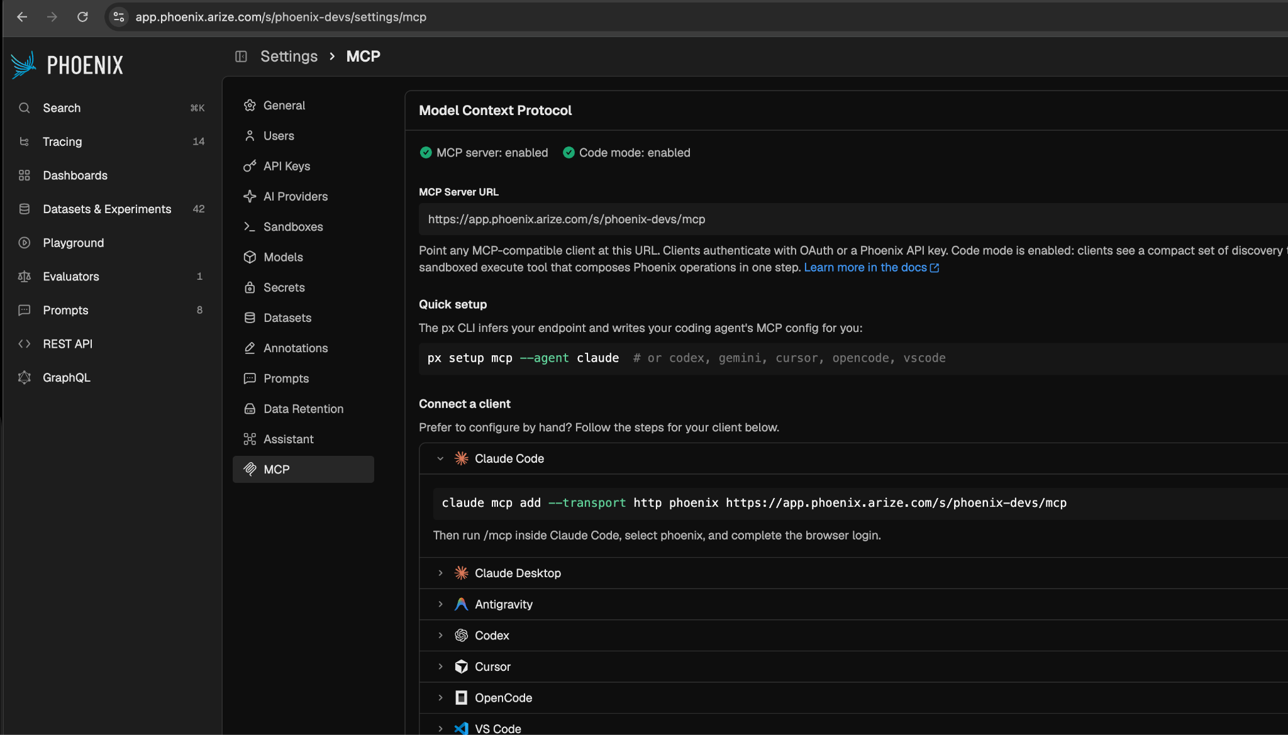Click the Tracing icon in the sidebar
This screenshot has width=1288, height=735.
click(25, 141)
